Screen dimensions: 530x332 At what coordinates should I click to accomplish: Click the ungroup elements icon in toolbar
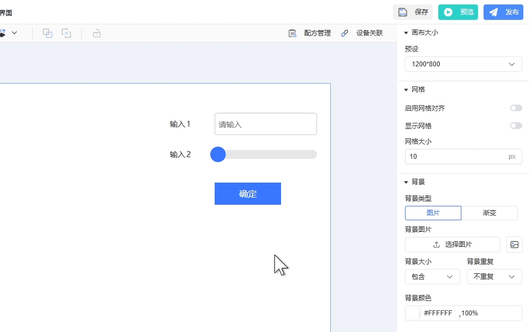(x=66, y=33)
